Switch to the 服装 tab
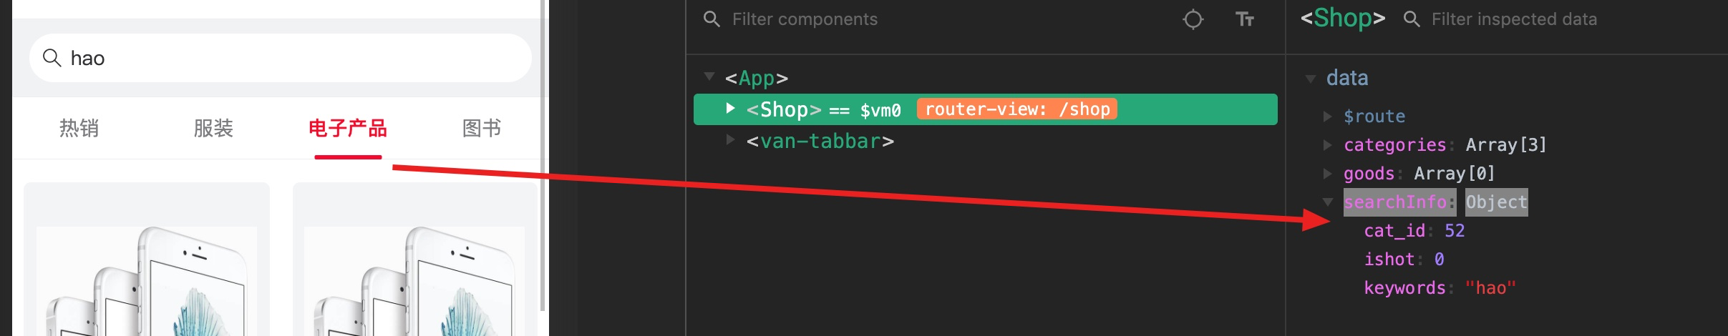Viewport: 1728px width, 336px height. click(213, 128)
